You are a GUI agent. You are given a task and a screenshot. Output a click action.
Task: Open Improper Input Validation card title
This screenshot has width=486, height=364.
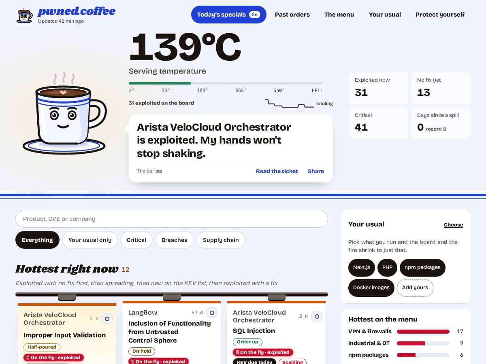tap(64, 335)
